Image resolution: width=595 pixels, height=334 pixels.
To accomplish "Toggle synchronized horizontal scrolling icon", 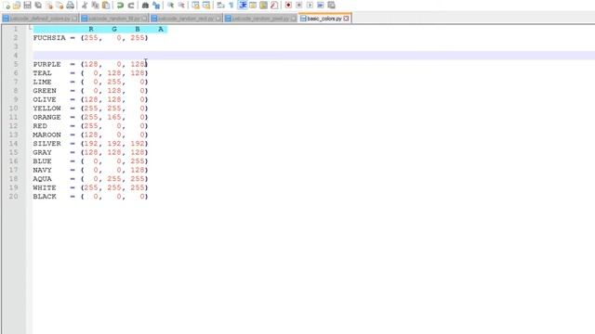I will 206,6.
